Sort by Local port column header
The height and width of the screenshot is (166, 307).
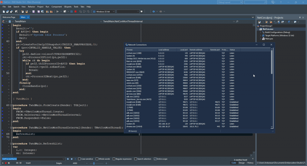pos(183,50)
